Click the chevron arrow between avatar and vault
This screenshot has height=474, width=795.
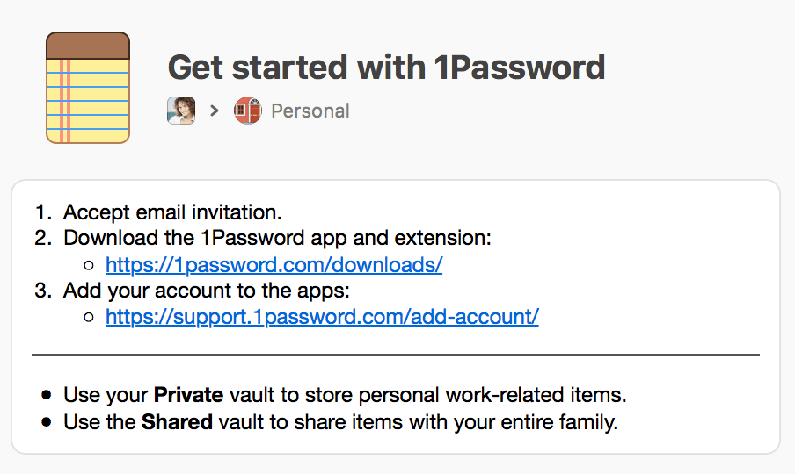coord(215,111)
